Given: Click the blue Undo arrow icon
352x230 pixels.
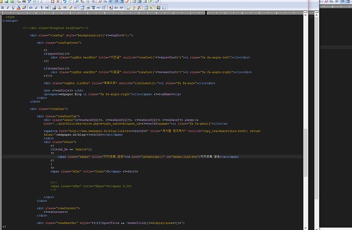Looking at the screenshot, I should coord(65,1).
